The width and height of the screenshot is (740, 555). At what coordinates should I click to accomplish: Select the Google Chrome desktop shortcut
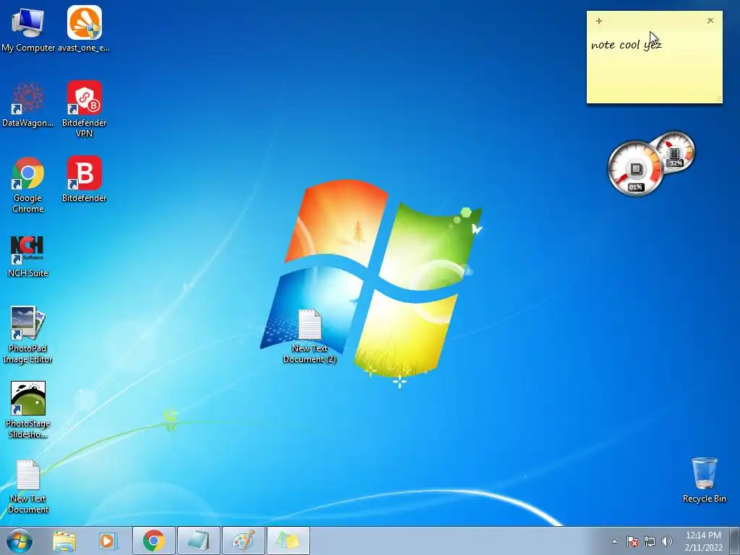click(28, 185)
